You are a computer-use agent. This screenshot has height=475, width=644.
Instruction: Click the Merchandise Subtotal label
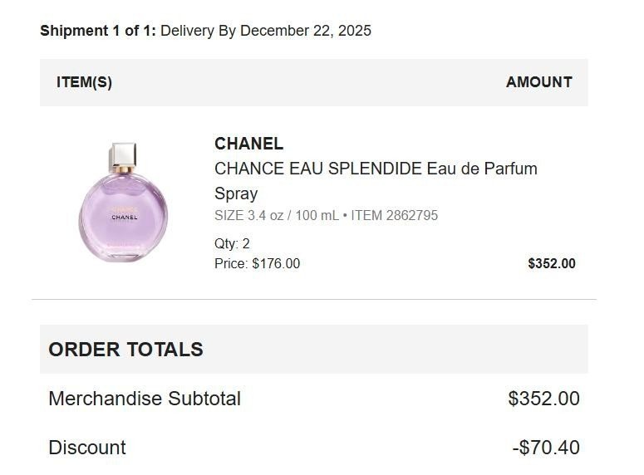pos(145,399)
